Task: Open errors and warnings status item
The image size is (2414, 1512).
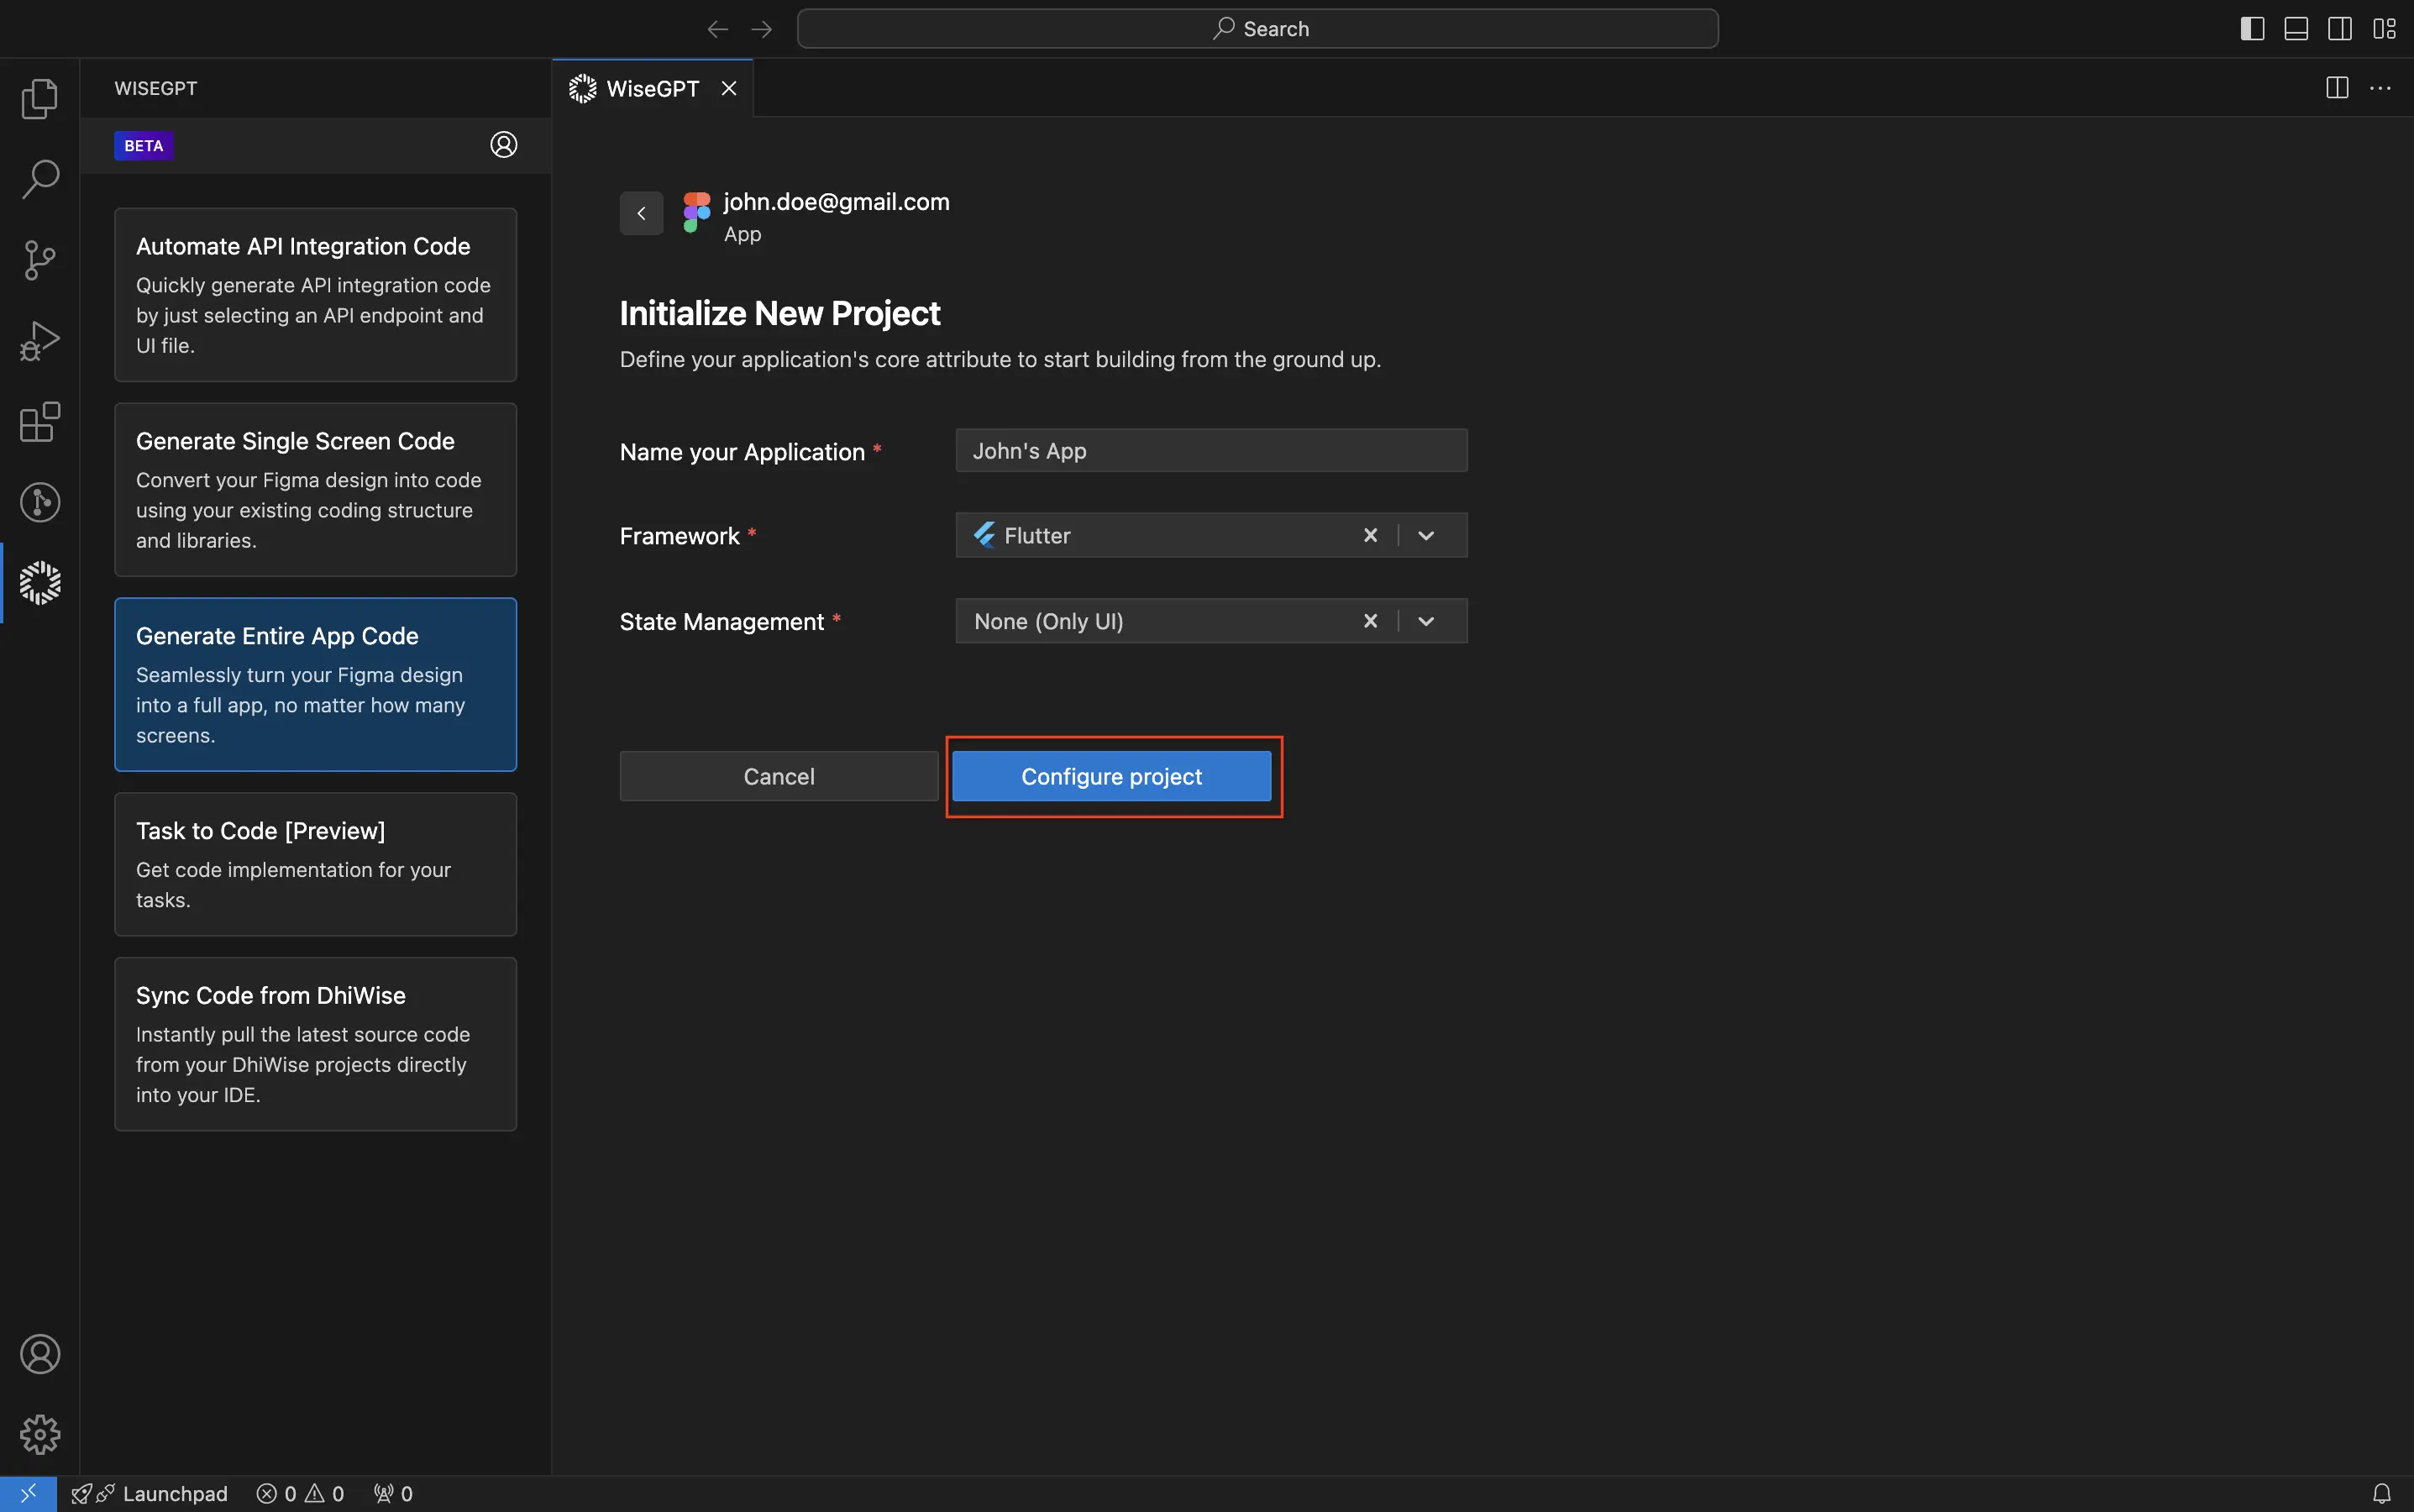Action: point(300,1494)
